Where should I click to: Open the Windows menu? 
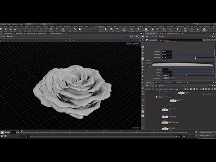pos(15,24)
